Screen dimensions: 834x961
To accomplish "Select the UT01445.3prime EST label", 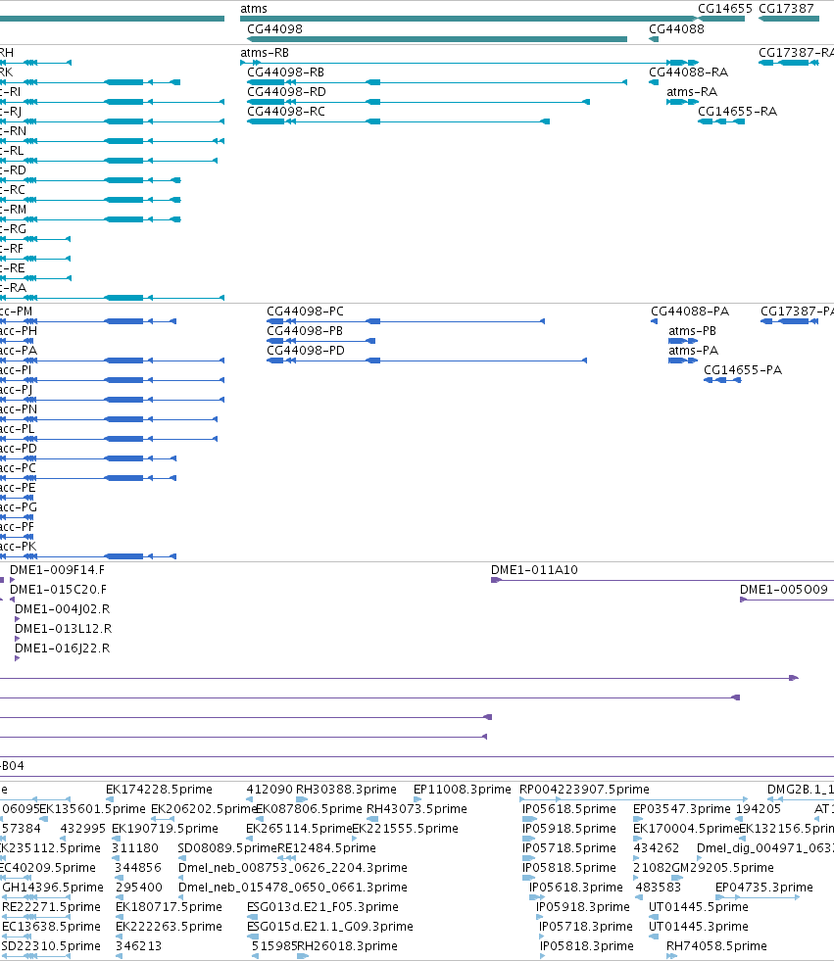I will pyautogui.click(x=699, y=927).
